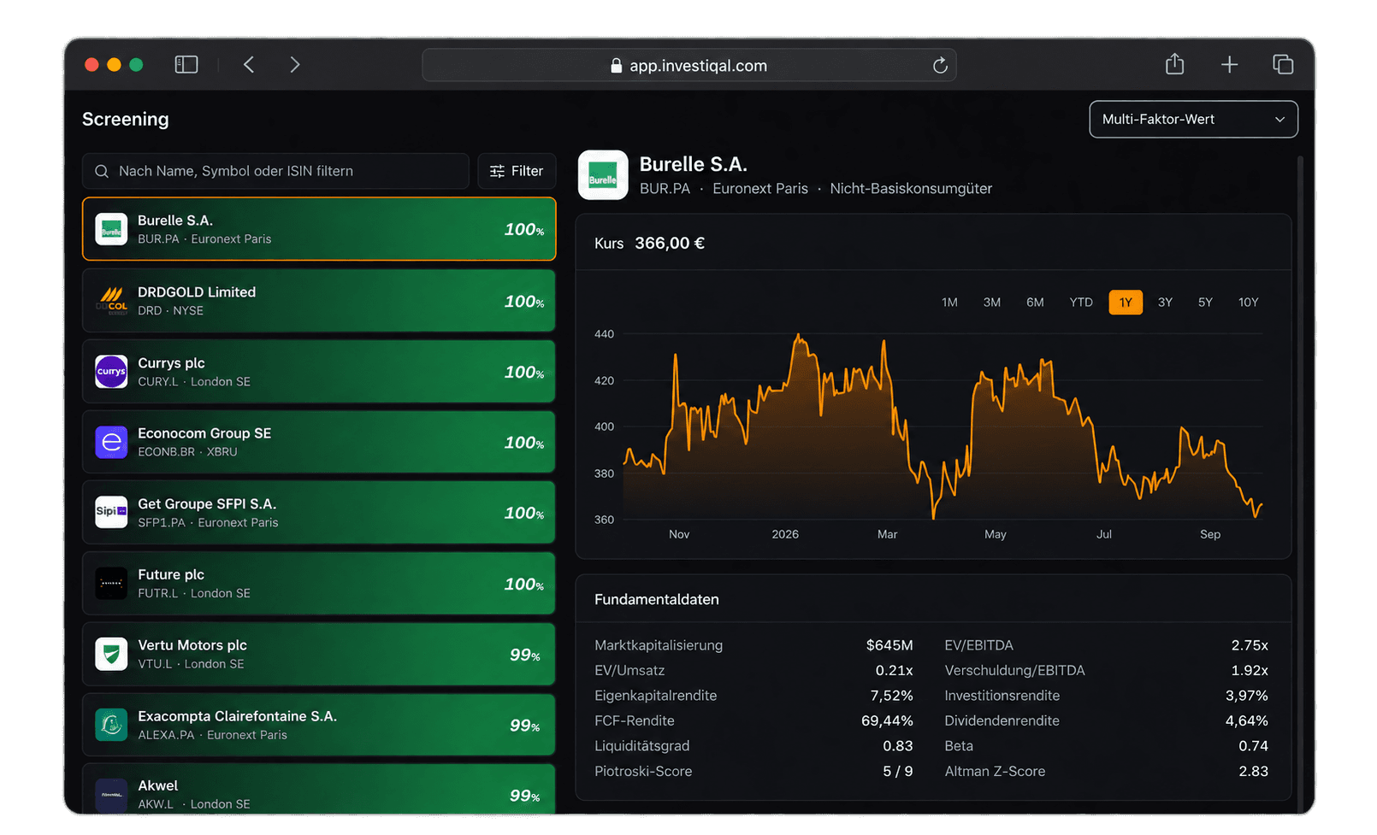
Task: Select the Currys plc list row
Action: 319,372
